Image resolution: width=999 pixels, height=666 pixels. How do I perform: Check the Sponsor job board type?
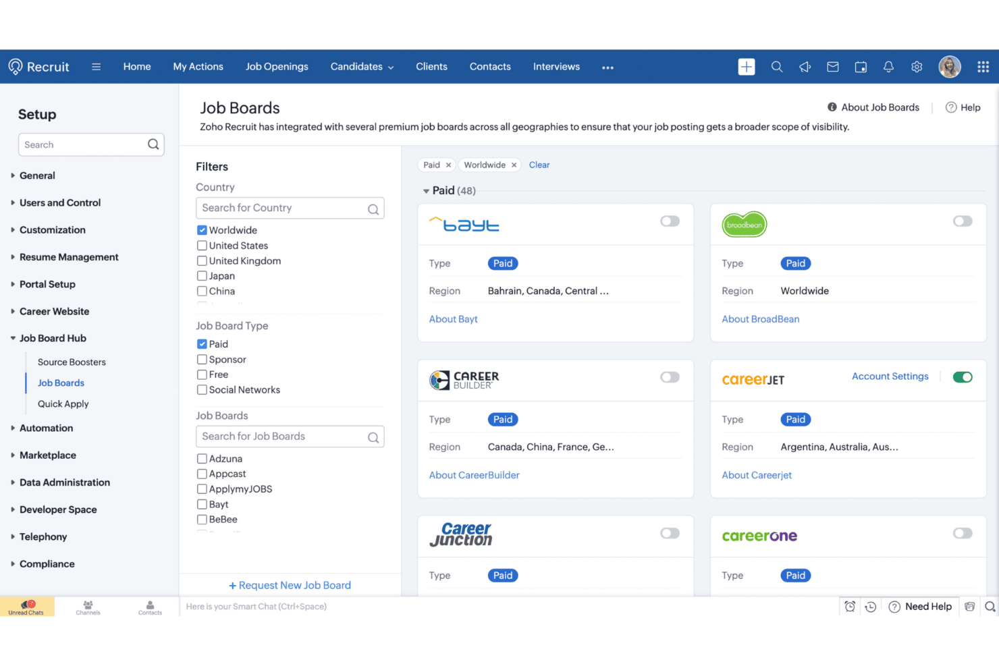202,360
